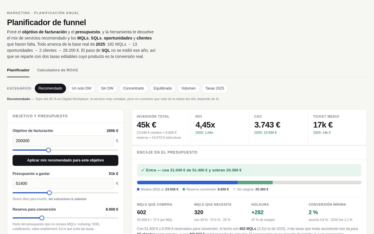Click the green checkmark in the Entra banner
Image resolution: width=374 pixels, height=234 pixels.
143,170
